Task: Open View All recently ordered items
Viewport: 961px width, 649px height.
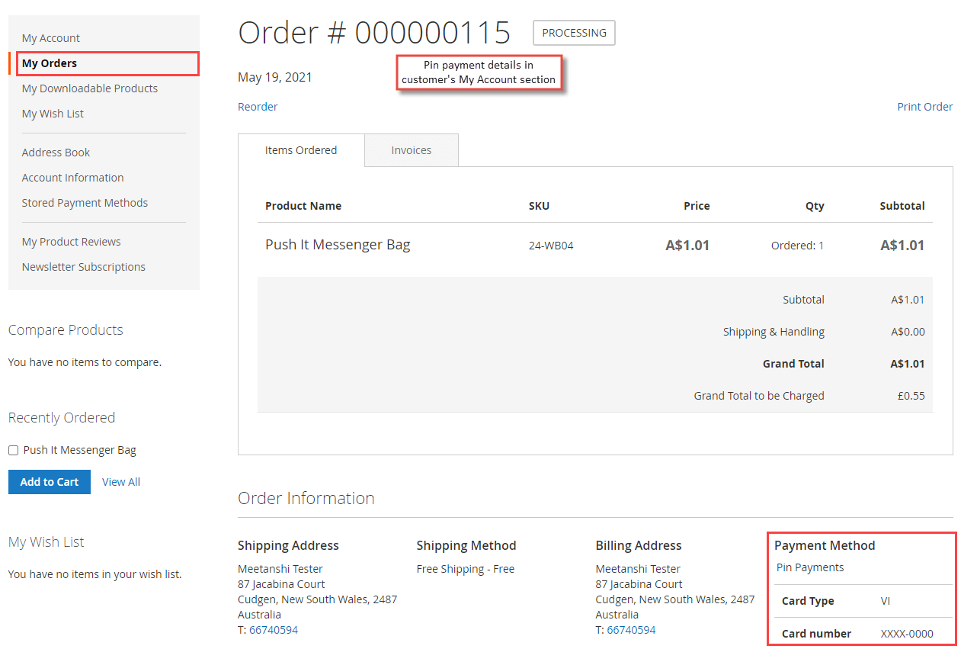Action: [x=120, y=481]
